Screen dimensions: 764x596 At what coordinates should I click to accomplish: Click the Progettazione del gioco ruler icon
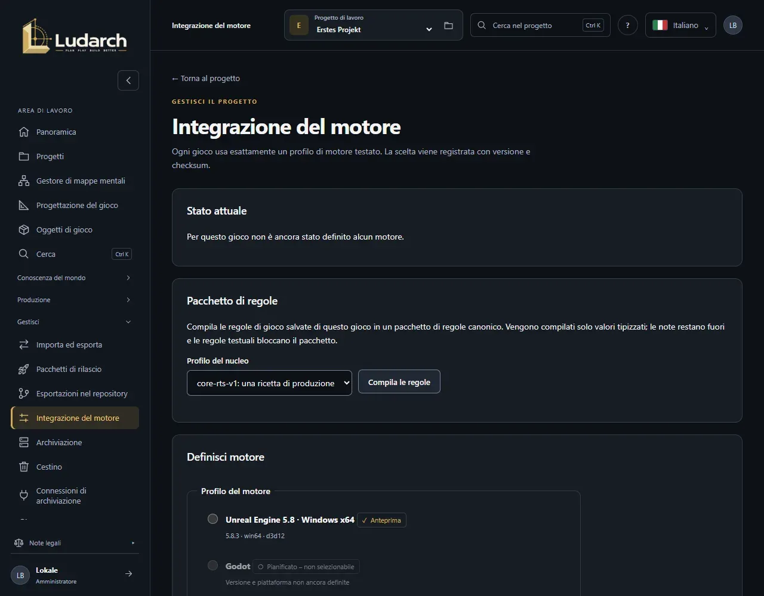click(x=24, y=205)
